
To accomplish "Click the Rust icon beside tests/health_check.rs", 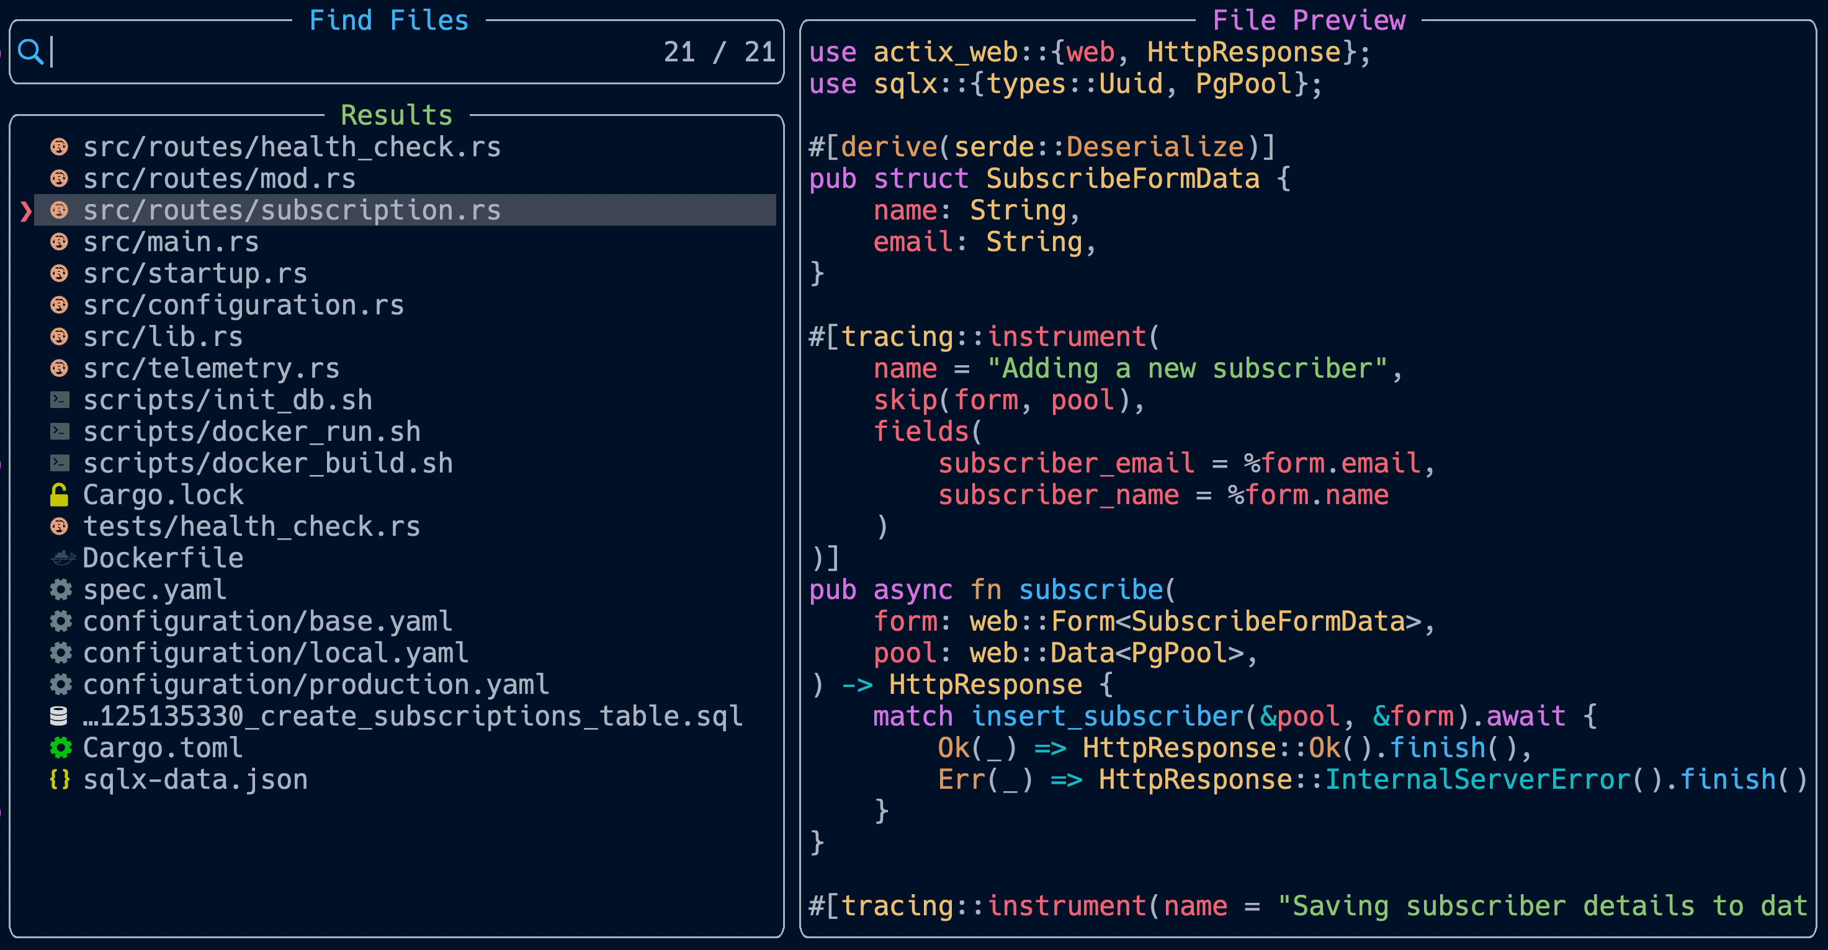I will pos(60,526).
